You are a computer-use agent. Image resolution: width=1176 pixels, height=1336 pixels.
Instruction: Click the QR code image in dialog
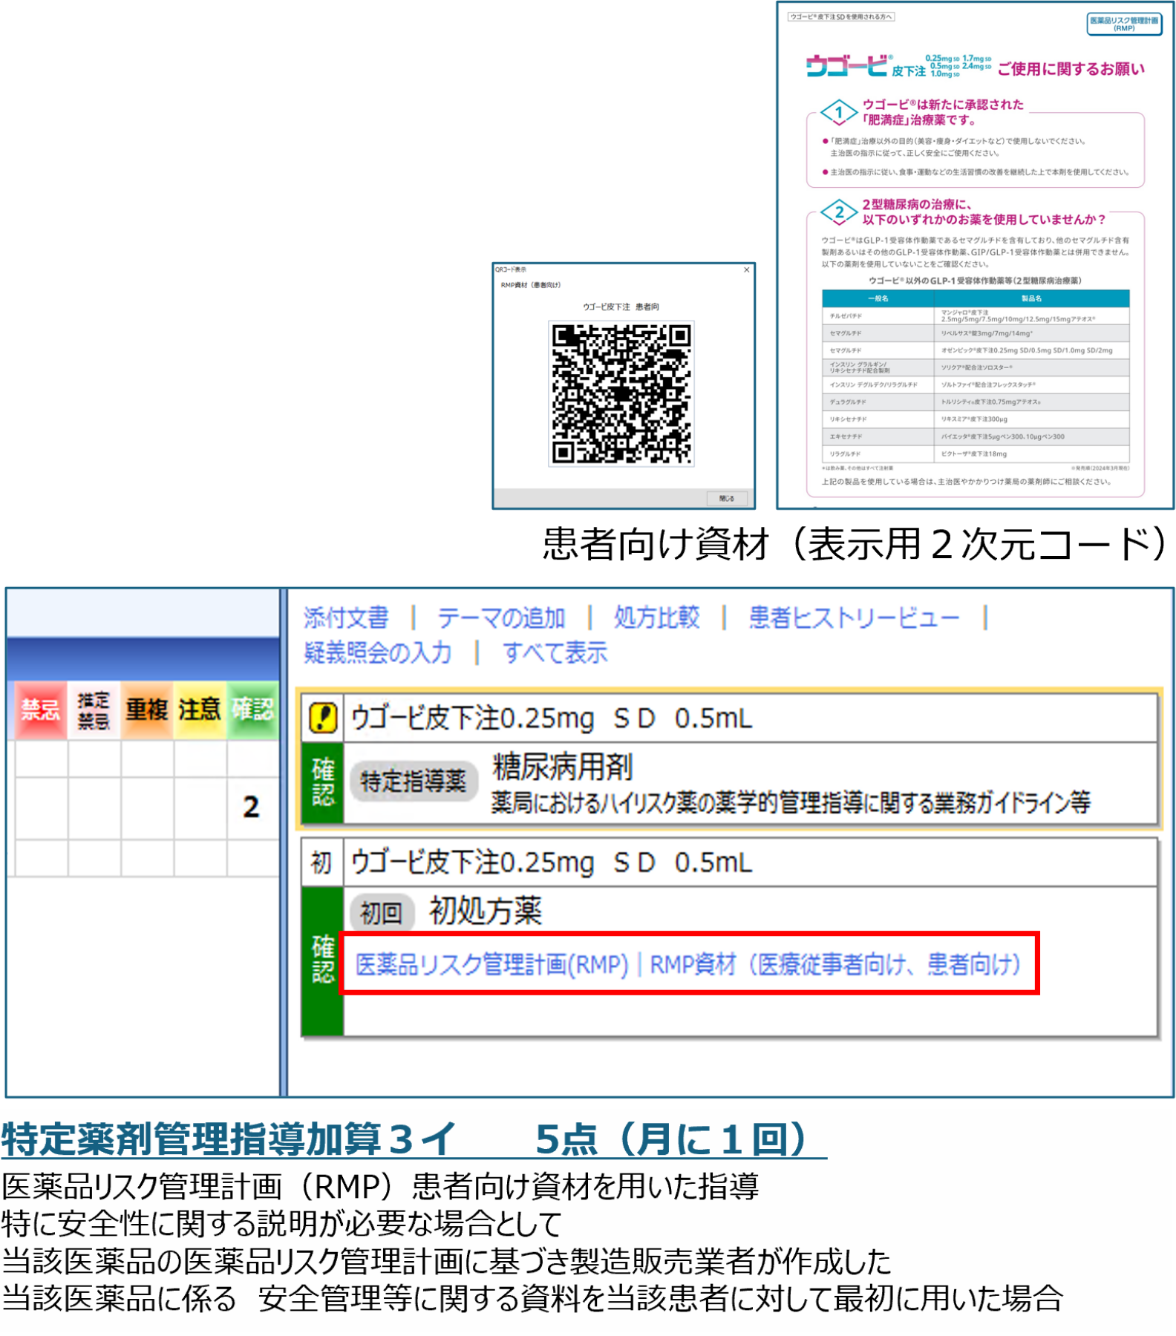[x=621, y=393]
